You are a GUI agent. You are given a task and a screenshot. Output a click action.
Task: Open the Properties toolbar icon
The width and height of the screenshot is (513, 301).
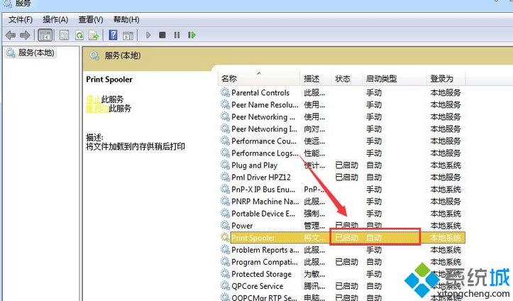click(x=64, y=35)
